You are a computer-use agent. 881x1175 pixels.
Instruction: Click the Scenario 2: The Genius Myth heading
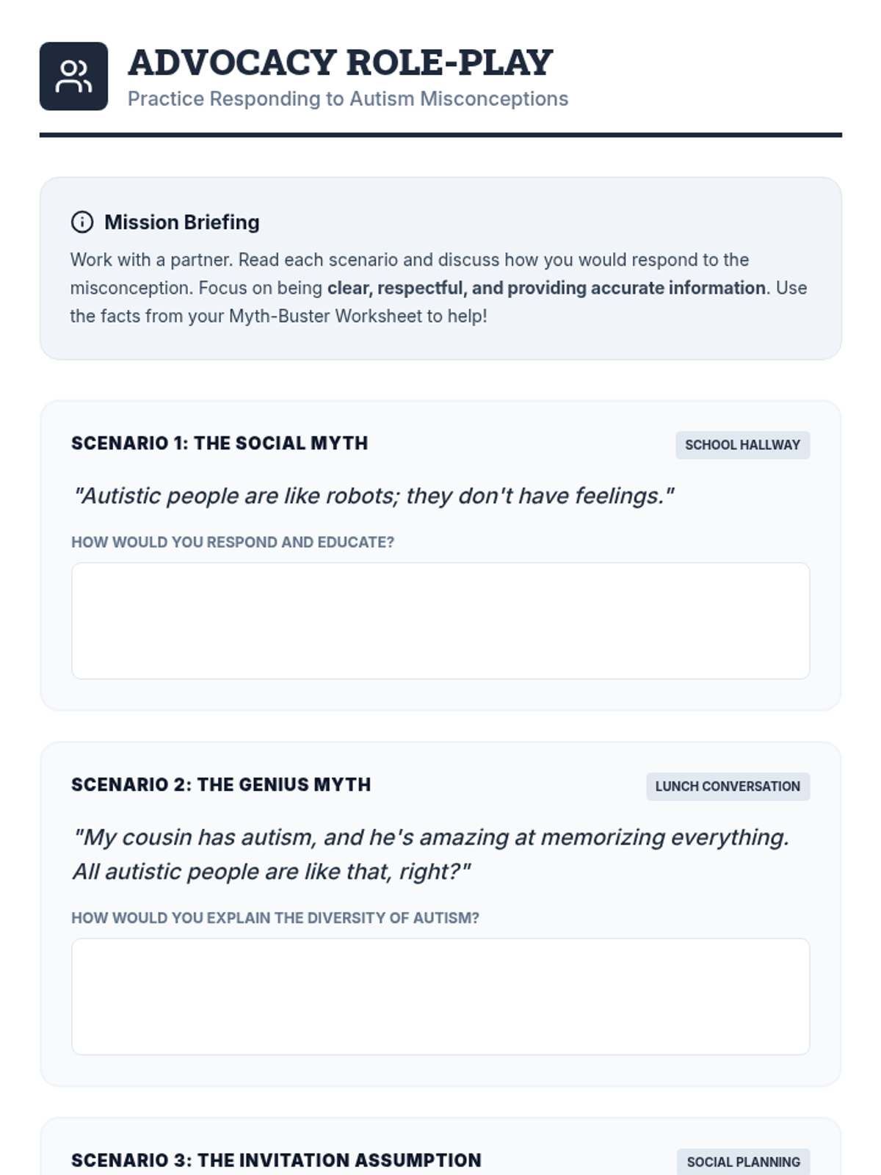click(221, 785)
